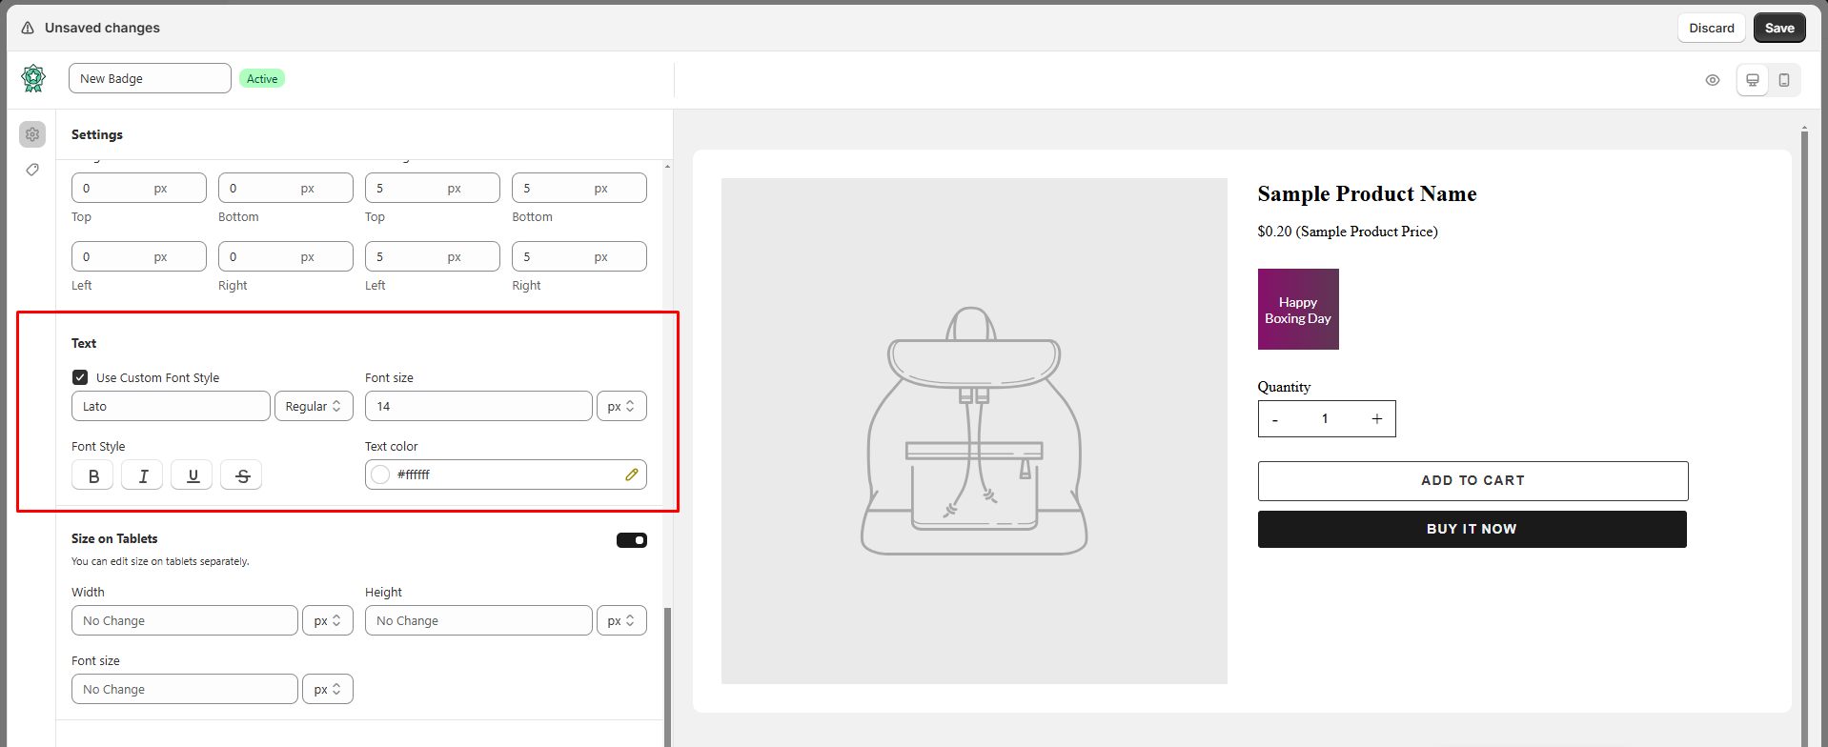The height and width of the screenshot is (747, 1828).
Task: Open the settings gear sidebar tab
Action: pos(32,134)
